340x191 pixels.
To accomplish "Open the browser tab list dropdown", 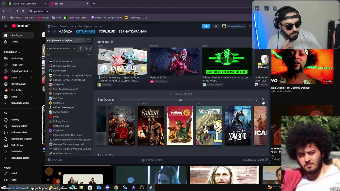I will 3,4.
